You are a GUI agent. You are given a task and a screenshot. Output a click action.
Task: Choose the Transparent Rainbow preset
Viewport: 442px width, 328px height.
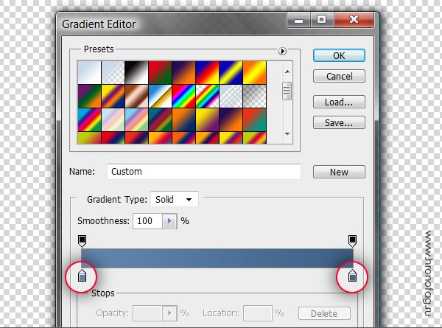pyautogui.click(x=207, y=96)
